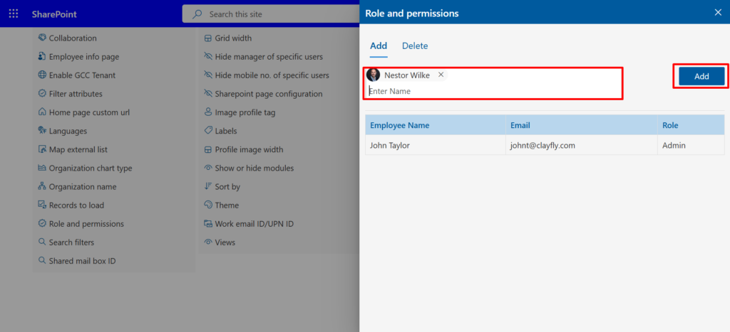Click the Role and permissions panel title
Screen dimensions: 730x332
411,14
